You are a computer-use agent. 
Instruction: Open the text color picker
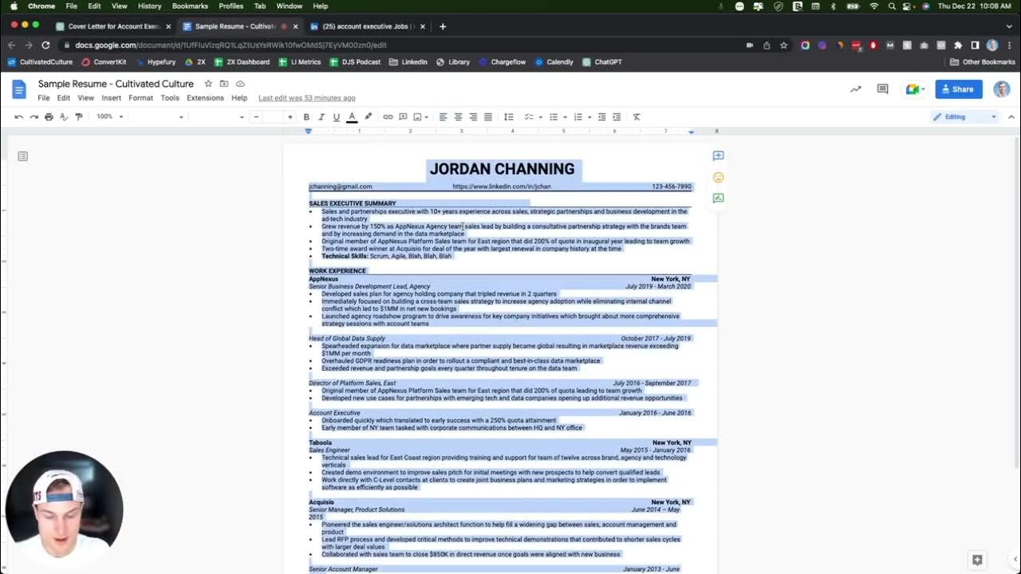point(352,117)
